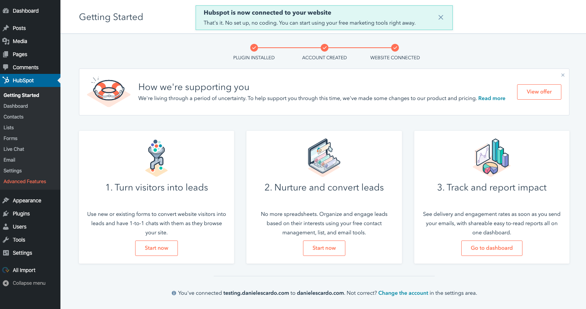Follow the Read more link
Viewport: 586px width, 309px height.
pos(492,99)
